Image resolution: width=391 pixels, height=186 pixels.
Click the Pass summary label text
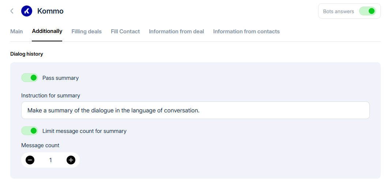coord(60,78)
